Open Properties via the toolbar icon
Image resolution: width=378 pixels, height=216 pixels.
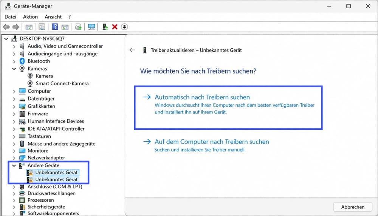point(42,27)
